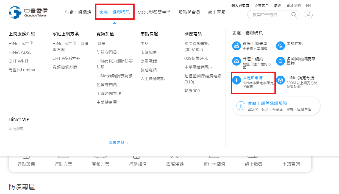Click 固定IP申請 text link

coord(253,78)
